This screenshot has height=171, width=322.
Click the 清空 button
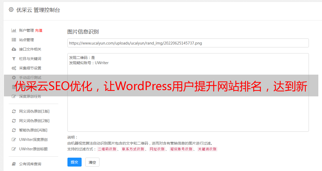(x=92, y=162)
